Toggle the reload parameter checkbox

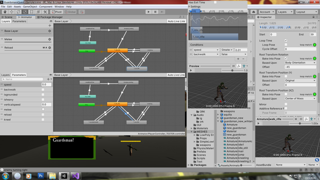coord(43,114)
